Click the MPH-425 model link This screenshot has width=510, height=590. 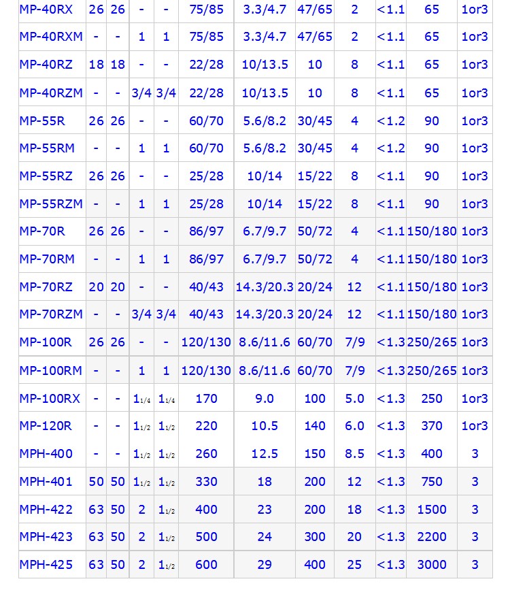[x=46, y=564]
